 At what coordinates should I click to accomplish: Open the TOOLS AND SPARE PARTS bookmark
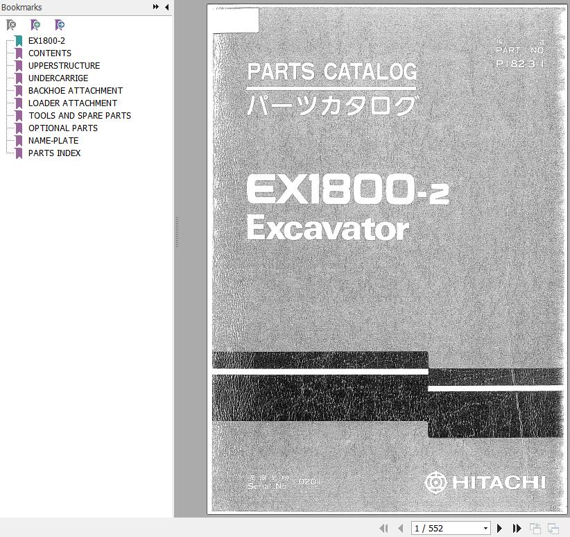[x=80, y=116]
